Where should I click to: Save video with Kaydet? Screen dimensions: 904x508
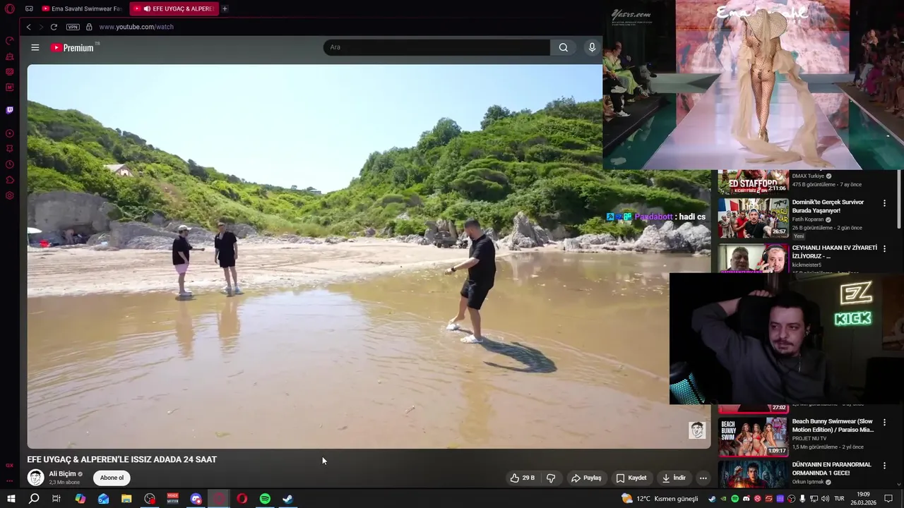[x=631, y=478]
